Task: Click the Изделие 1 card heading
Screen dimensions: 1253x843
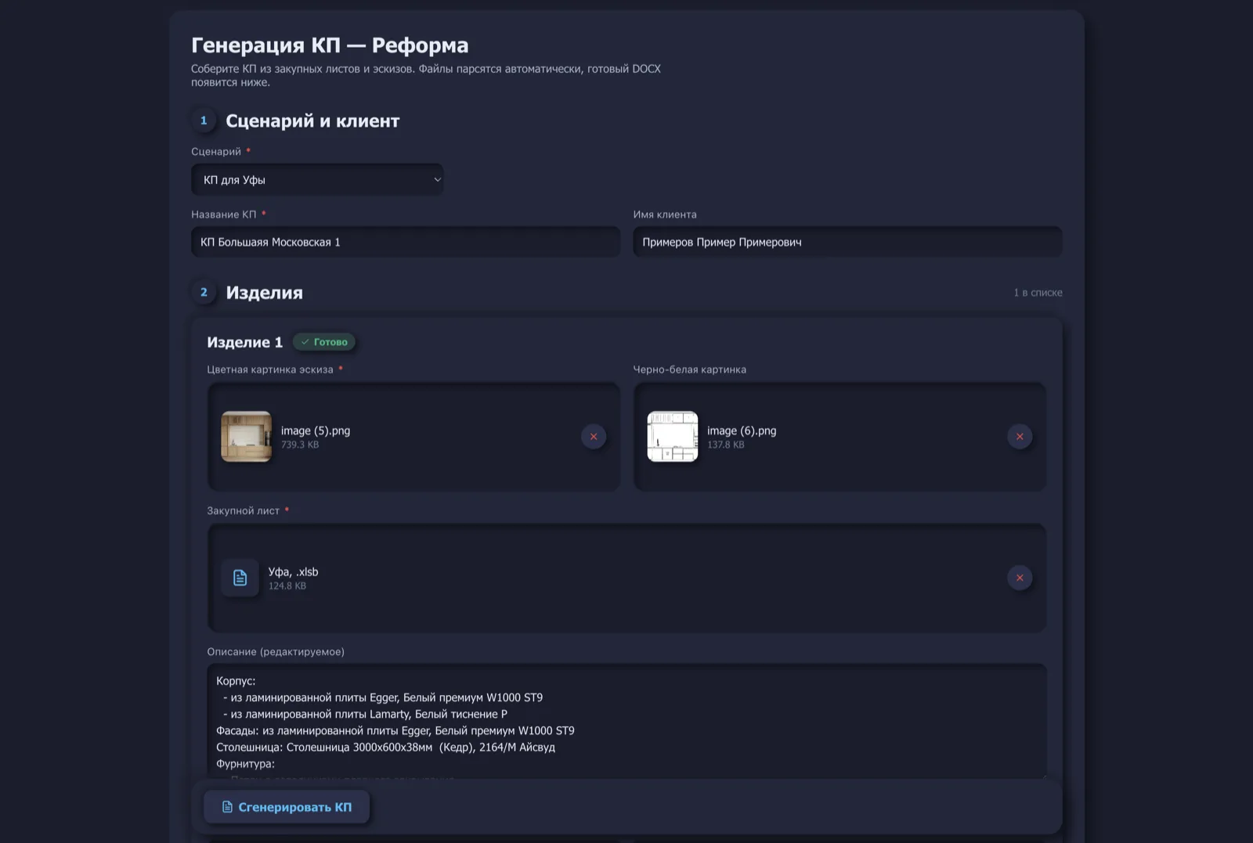Action: pyautogui.click(x=244, y=342)
